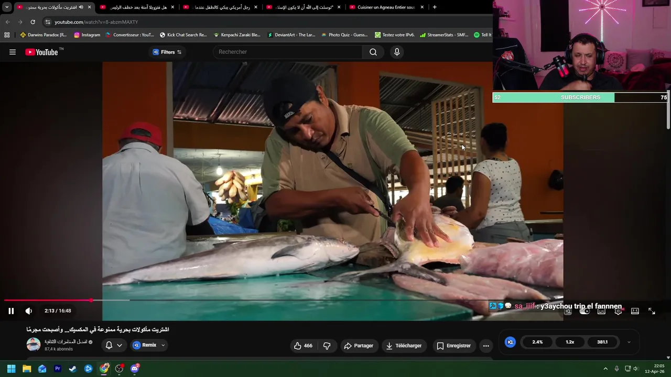The image size is (671, 377).
Task: Open the channel name link under the title
Action: click(66, 342)
